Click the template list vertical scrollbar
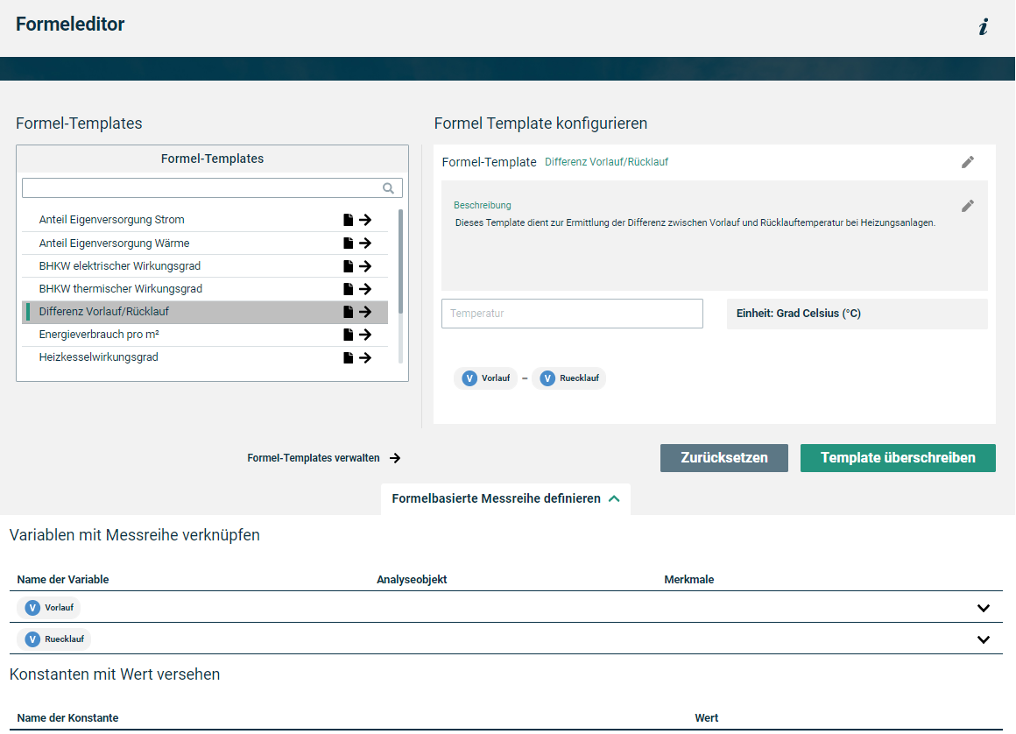 click(400, 263)
